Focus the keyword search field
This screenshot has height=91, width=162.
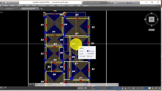coord(95,3)
